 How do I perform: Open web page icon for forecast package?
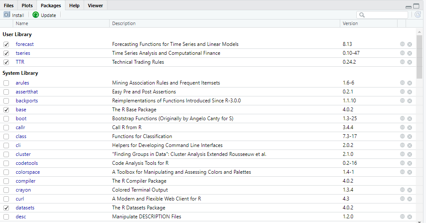tap(402, 44)
